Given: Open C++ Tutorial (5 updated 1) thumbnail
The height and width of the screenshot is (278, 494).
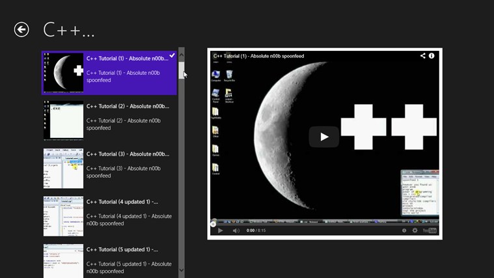Looking at the screenshot, I should [x=63, y=261].
